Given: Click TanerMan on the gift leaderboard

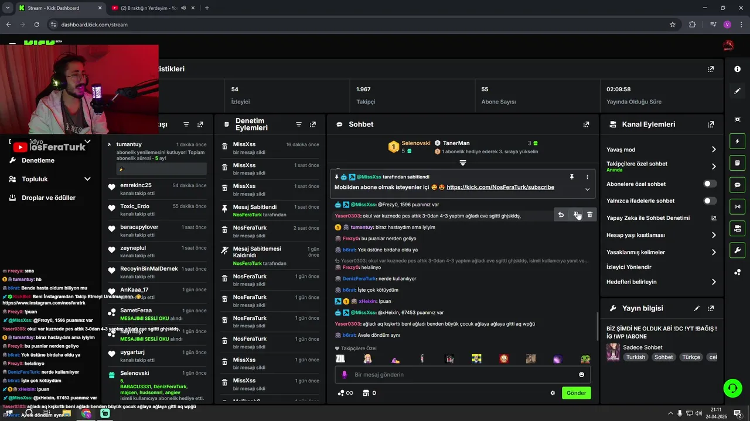Looking at the screenshot, I should [x=456, y=143].
